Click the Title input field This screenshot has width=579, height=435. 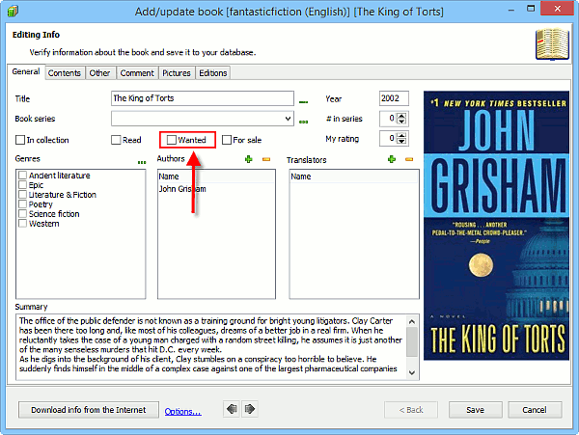click(203, 98)
